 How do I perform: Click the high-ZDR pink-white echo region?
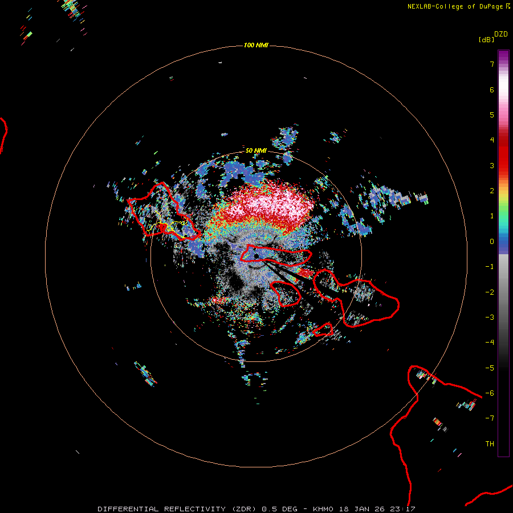(x=271, y=205)
